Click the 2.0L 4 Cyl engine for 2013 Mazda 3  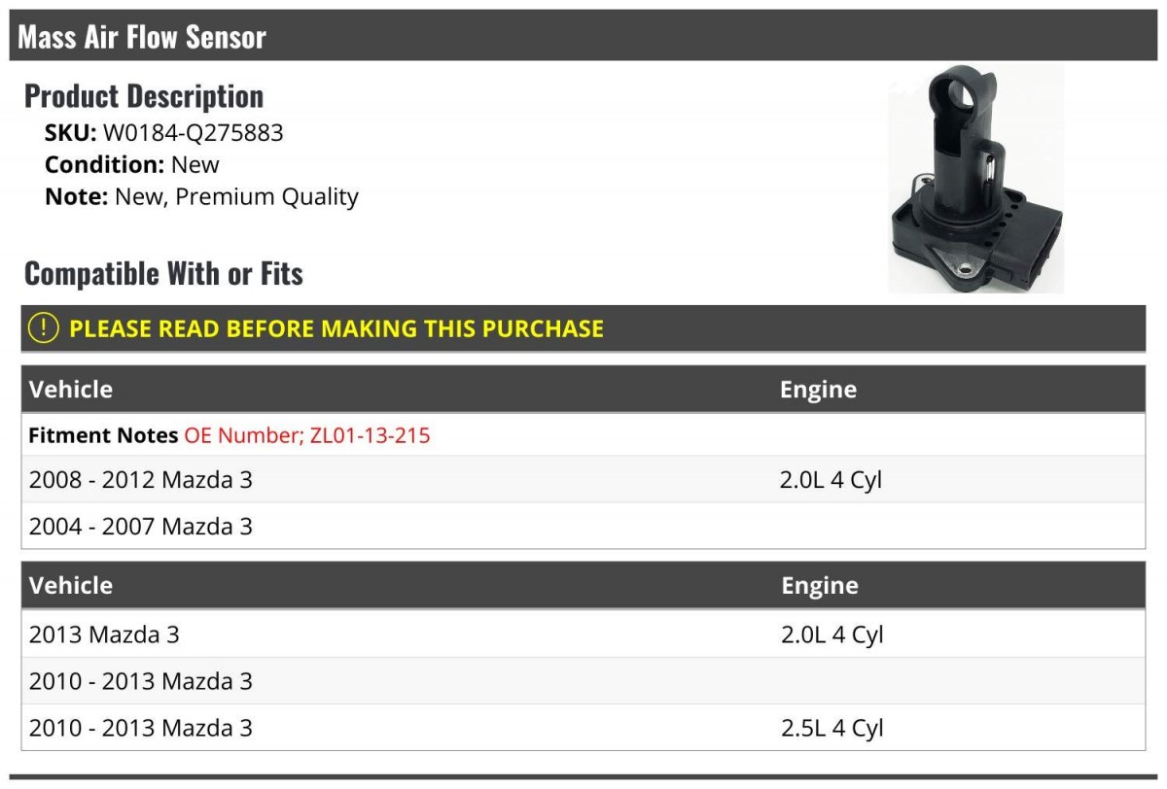pyautogui.click(x=832, y=635)
